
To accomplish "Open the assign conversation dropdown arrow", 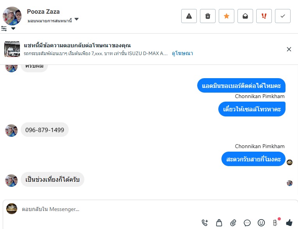I will pos(77,20).
